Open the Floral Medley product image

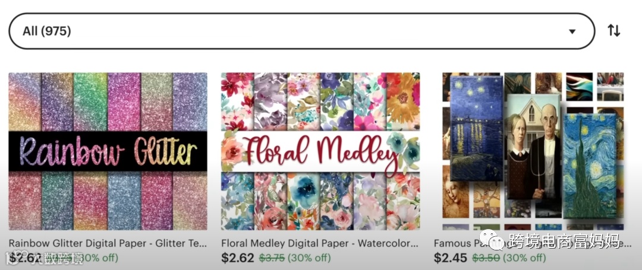tap(320, 151)
